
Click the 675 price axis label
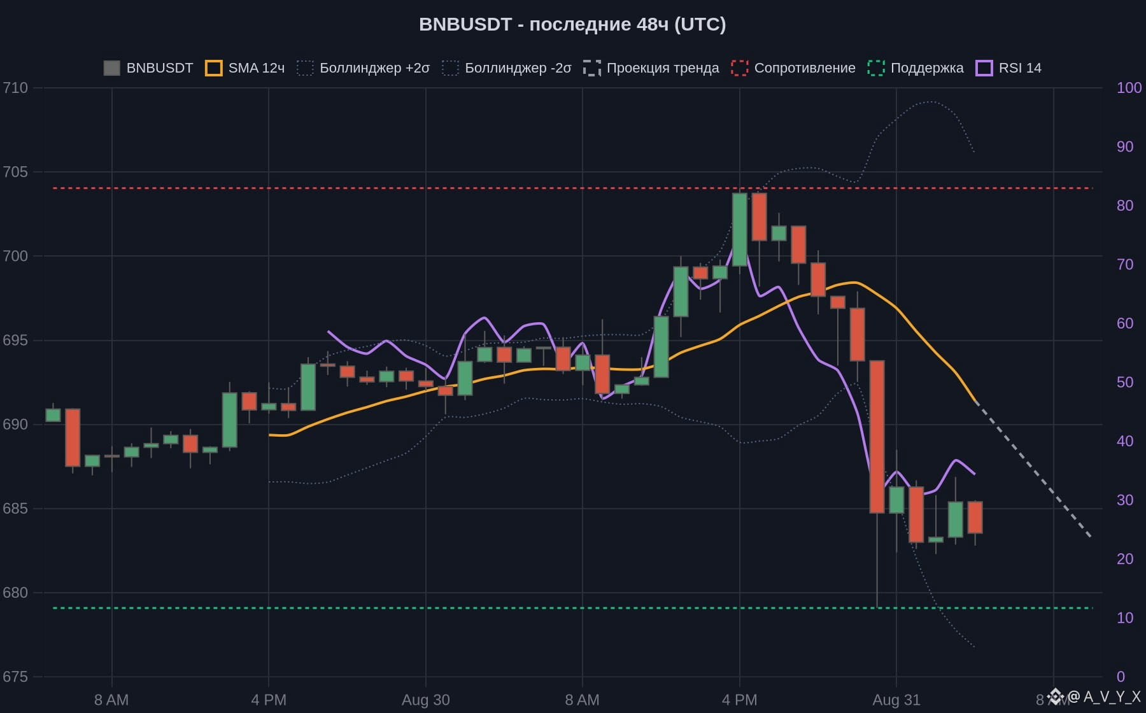point(15,677)
